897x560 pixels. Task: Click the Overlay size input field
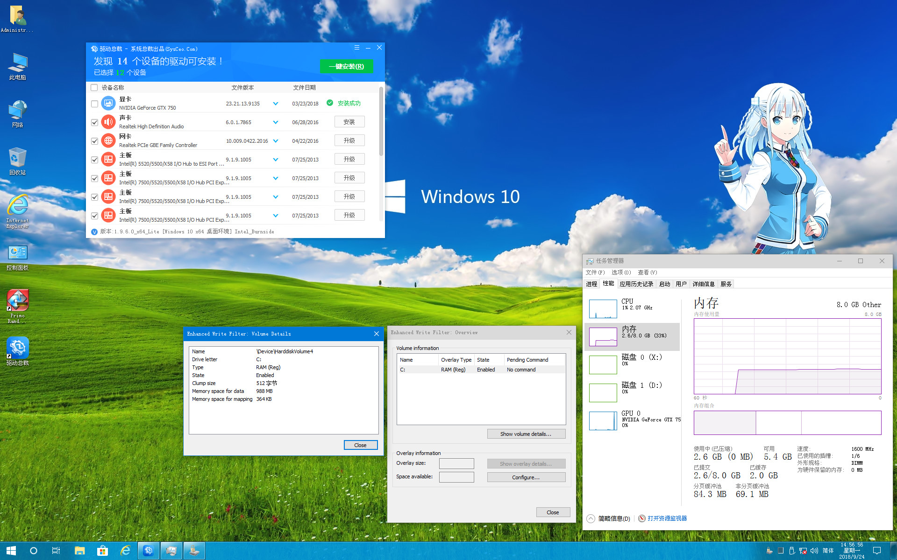click(456, 463)
